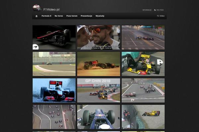The height and width of the screenshot is (132, 199).
Task: Open the Wywiady section
Action: click(100, 16)
